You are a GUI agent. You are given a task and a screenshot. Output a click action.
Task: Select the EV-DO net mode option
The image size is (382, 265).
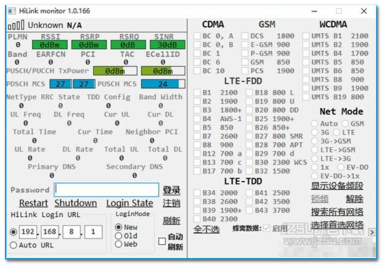coord(340,167)
